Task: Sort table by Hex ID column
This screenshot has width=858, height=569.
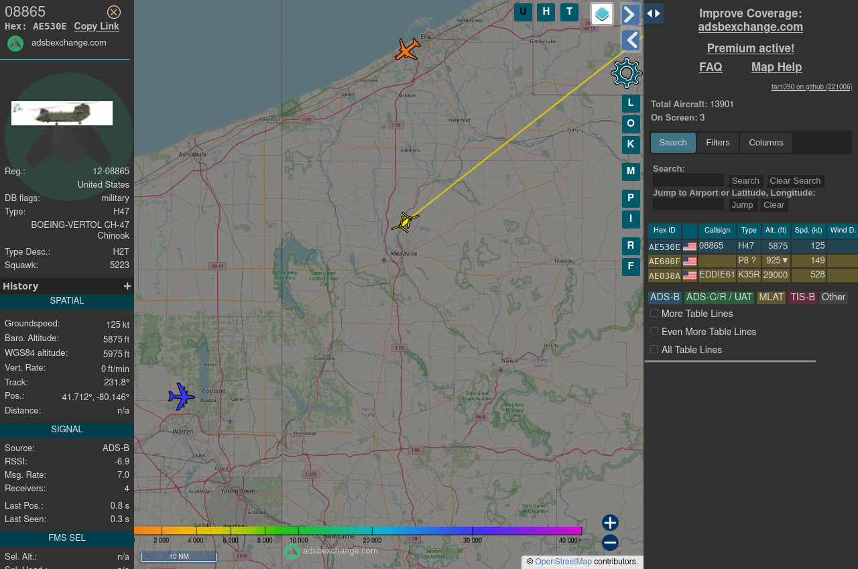Action: [x=664, y=231]
